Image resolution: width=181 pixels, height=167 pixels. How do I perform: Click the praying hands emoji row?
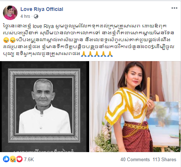pos(97,54)
